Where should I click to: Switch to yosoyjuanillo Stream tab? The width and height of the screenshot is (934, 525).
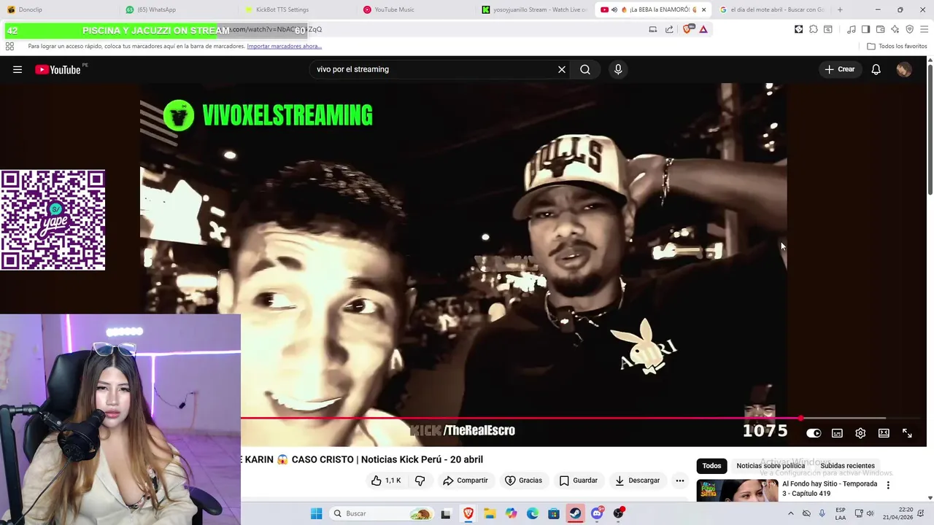click(x=534, y=9)
